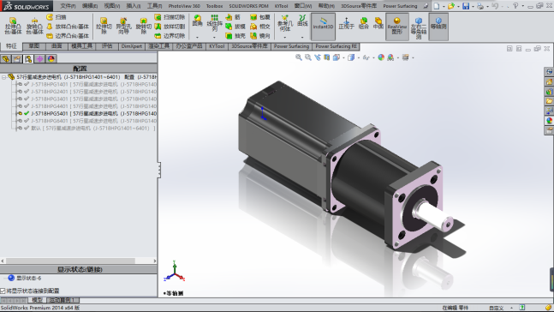The height and width of the screenshot is (312, 554).
Task: Switch to the 草图 sketch tab
Action: coord(34,46)
